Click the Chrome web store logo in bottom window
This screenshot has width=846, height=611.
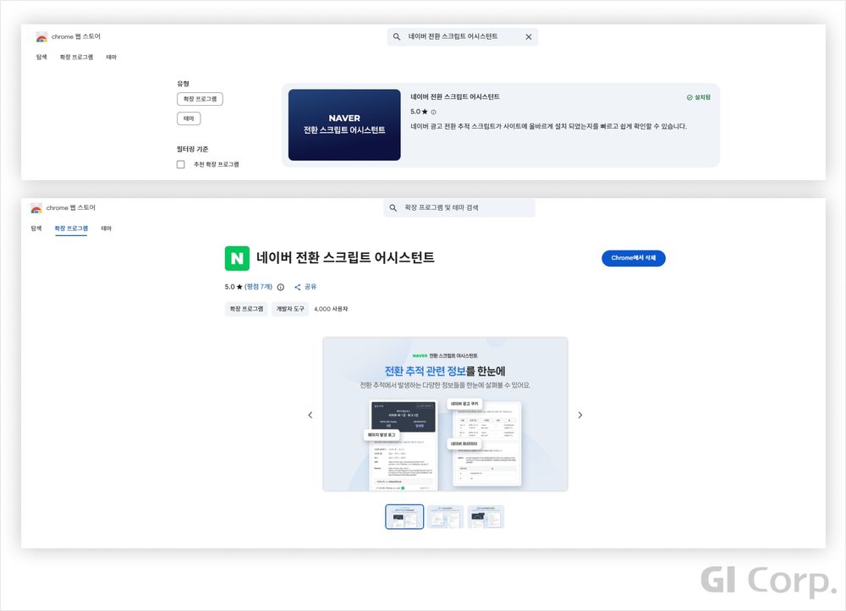(x=36, y=208)
